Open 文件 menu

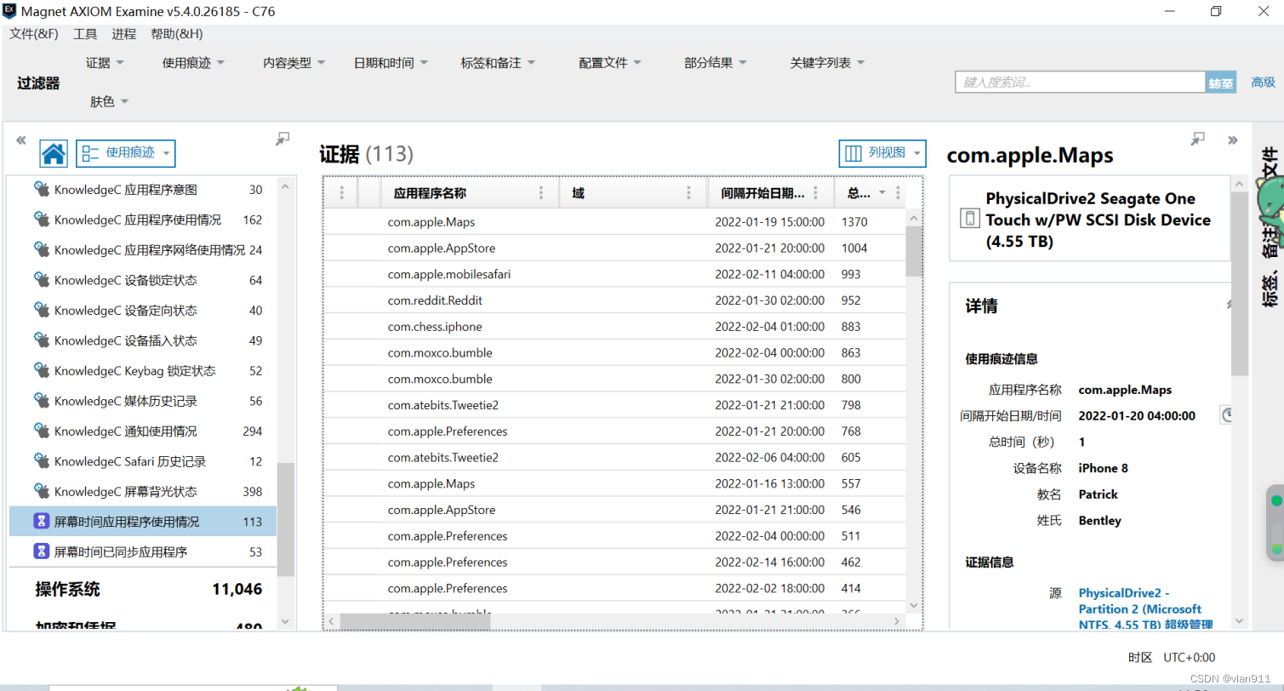(x=34, y=34)
